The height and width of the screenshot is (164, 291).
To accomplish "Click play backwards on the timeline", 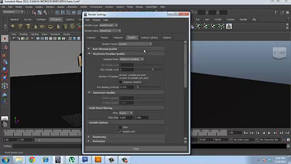I will 264,133.
